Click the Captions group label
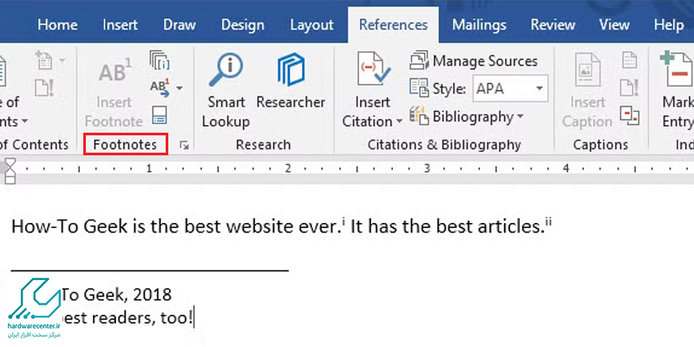The image size is (694, 347). pos(600,145)
